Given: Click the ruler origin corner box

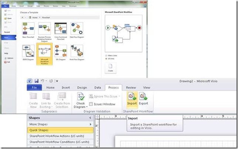Looking at the screenshot, I should (x=97, y=117).
